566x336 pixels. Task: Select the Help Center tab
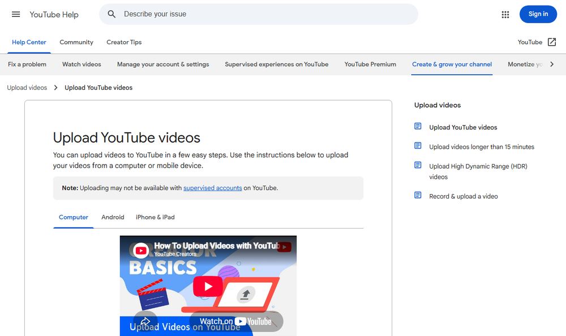tap(29, 42)
